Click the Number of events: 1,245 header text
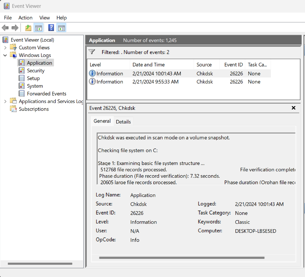 [150, 40]
